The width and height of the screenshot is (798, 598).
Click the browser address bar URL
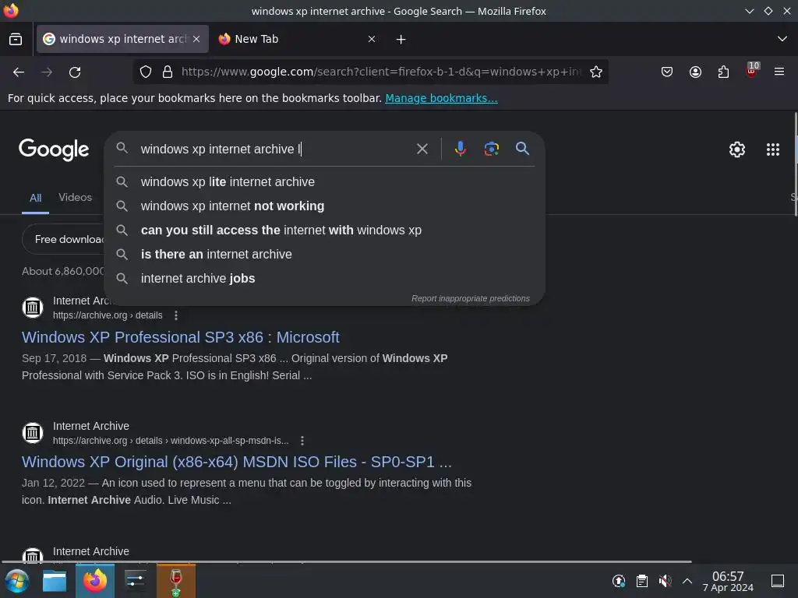[x=382, y=72]
